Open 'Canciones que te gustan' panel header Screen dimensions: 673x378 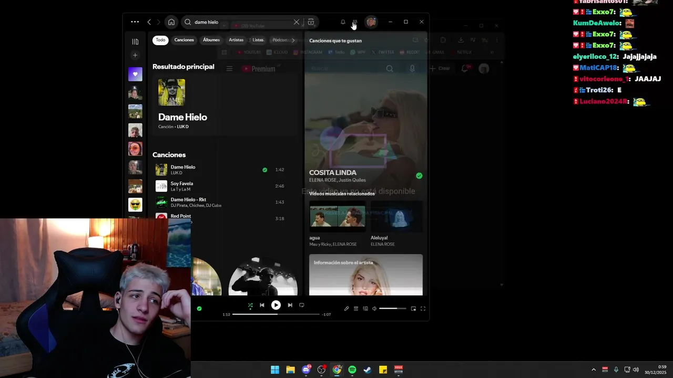click(335, 40)
